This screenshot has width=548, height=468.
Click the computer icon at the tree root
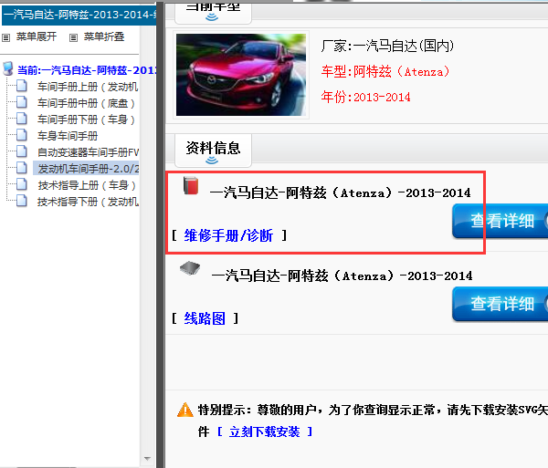[x=8, y=68]
